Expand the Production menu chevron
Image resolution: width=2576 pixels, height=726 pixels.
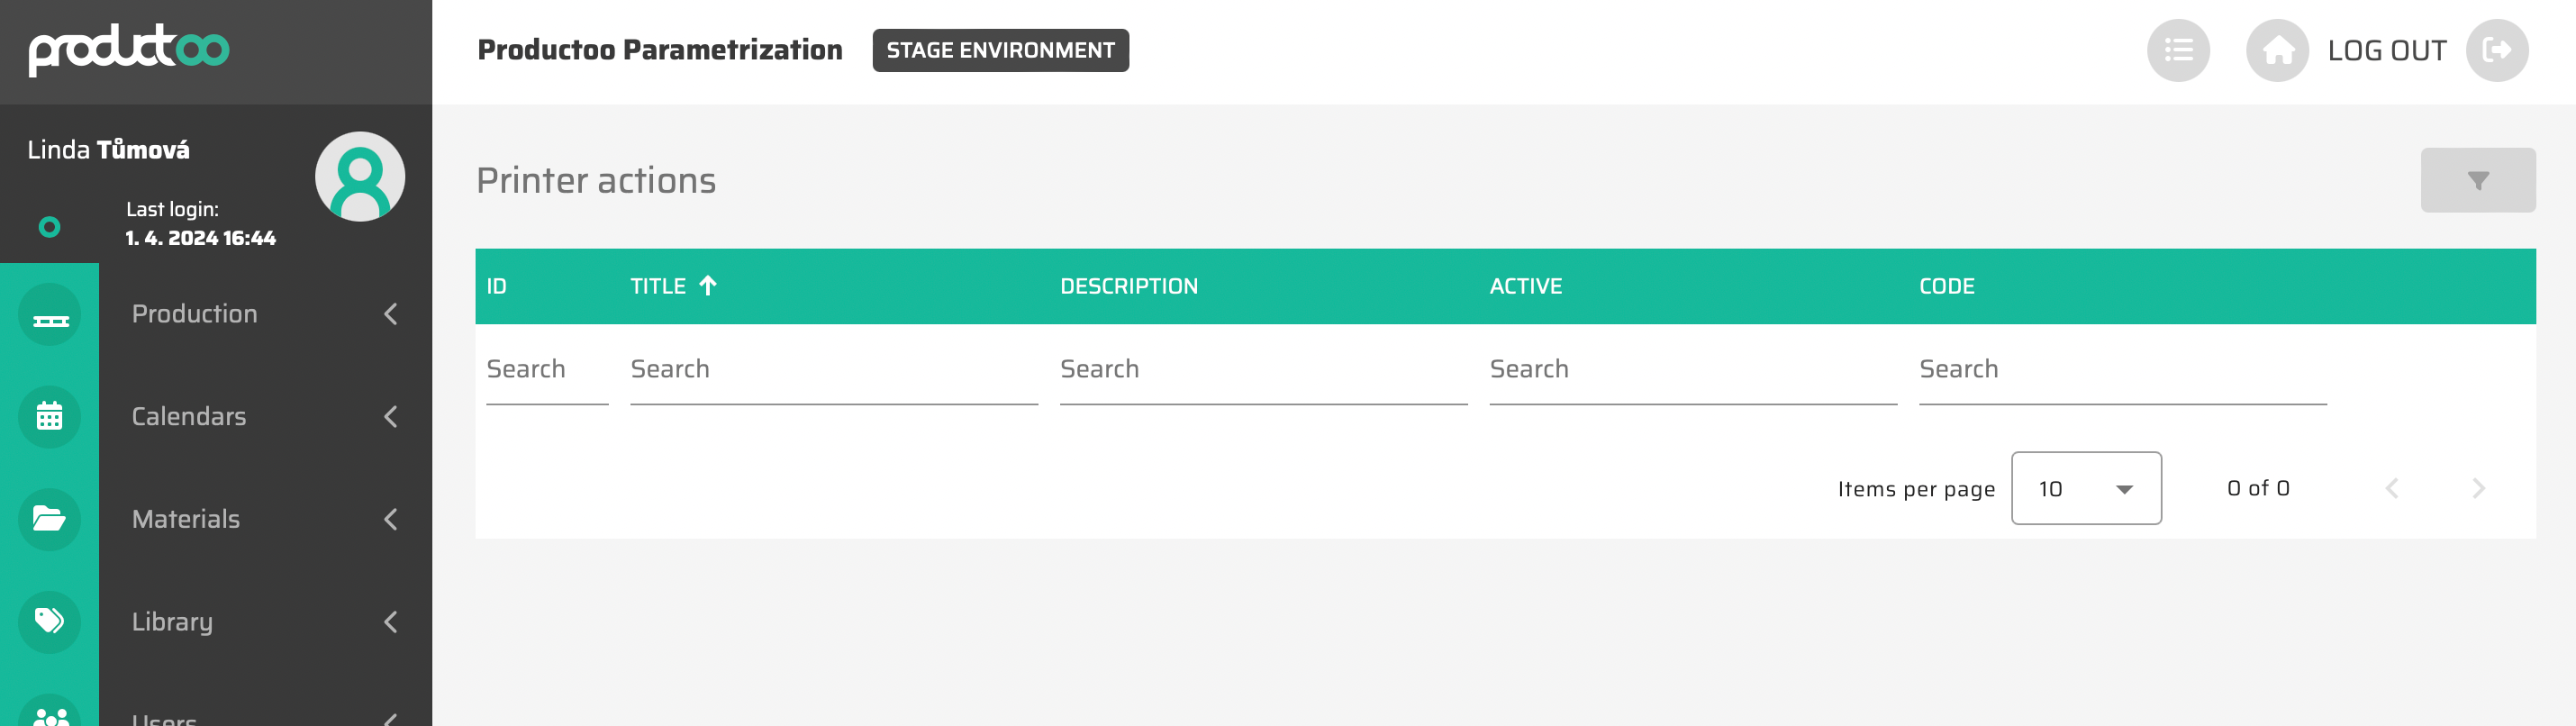click(391, 314)
